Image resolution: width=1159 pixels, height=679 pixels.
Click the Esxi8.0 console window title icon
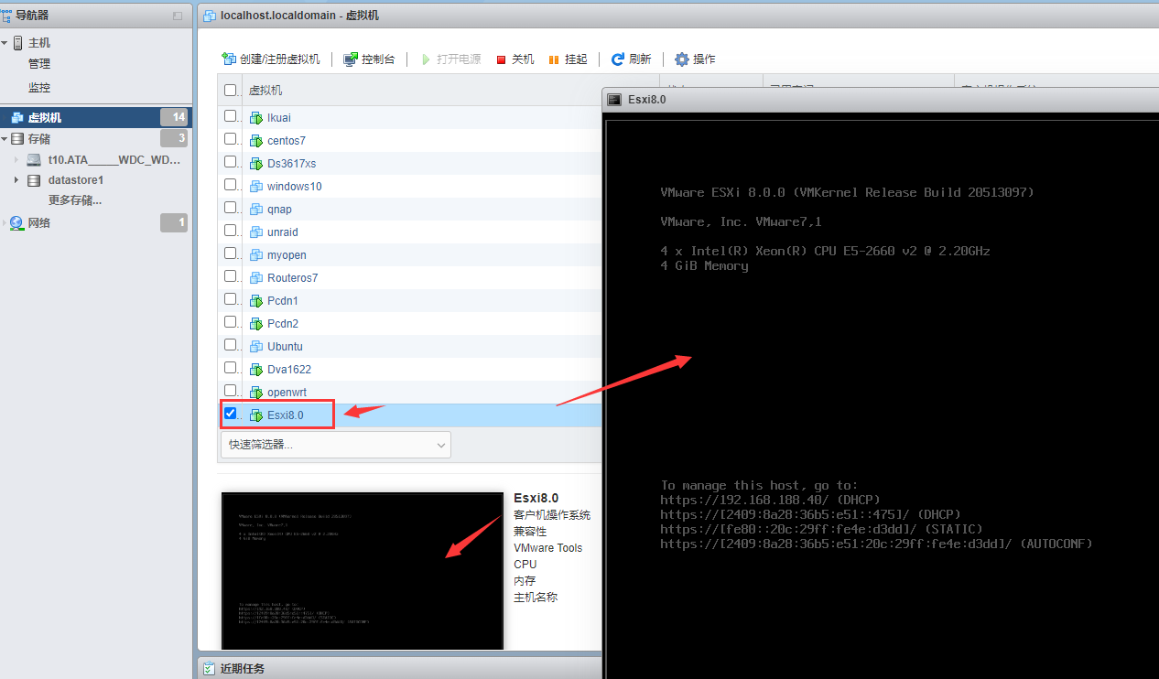615,100
